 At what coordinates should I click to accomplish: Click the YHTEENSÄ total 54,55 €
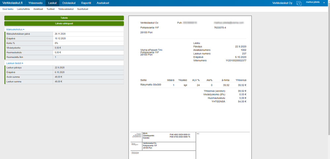click(242, 102)
